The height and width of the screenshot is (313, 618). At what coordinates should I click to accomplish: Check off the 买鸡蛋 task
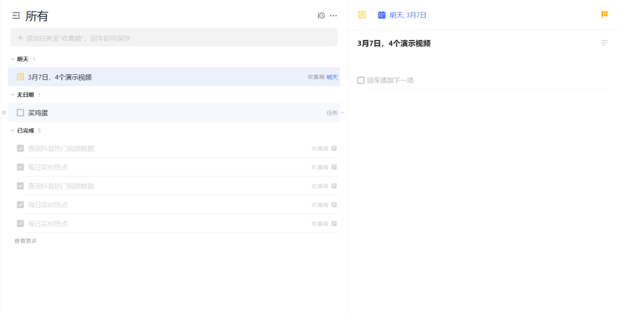pos(21,113)
